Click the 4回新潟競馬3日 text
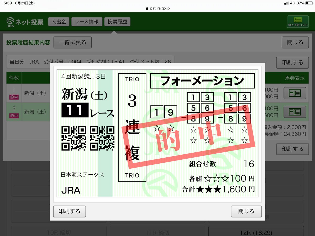 coord(83,77)
